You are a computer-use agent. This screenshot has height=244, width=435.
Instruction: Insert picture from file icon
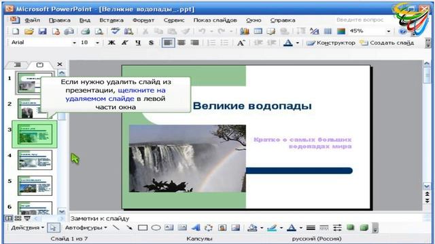(235, 228)
